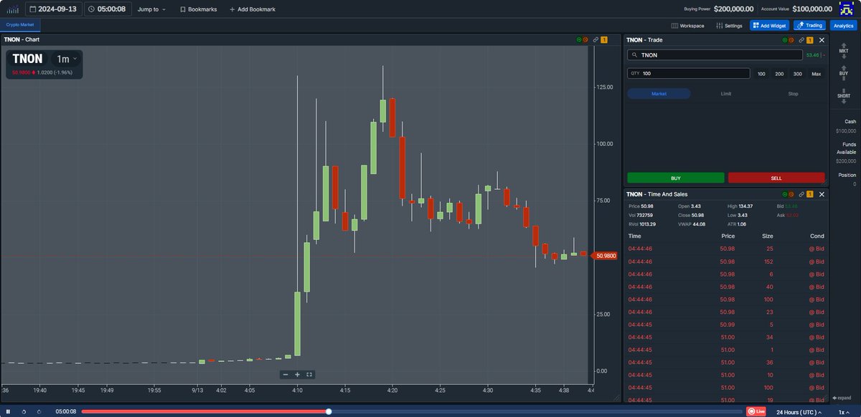The image size is (861, 417).
Task: Click the green sync icon in Trade header
Action: click(x=784, y=40)
